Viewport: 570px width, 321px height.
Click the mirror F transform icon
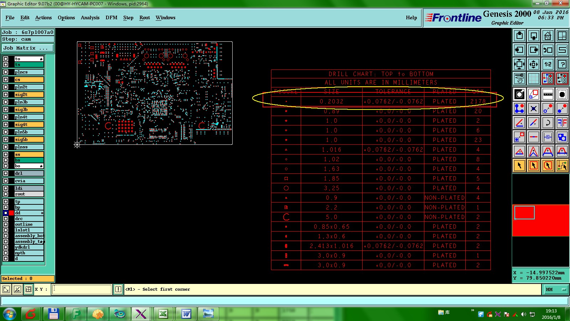(x=562, y=123)
